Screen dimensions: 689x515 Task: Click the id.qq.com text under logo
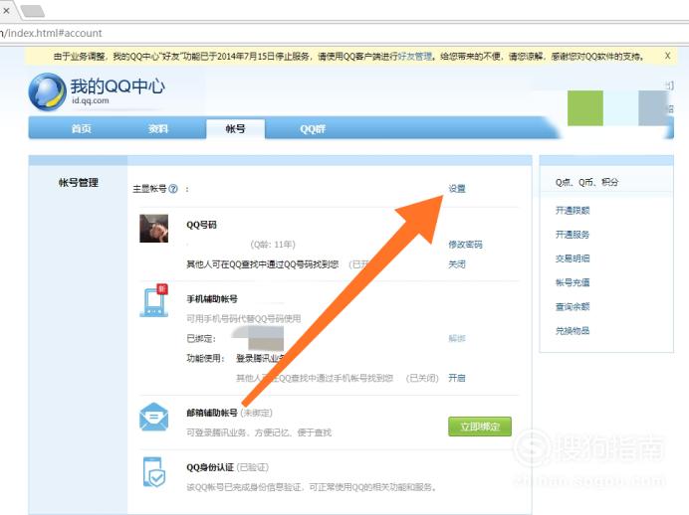pos(90,100)
